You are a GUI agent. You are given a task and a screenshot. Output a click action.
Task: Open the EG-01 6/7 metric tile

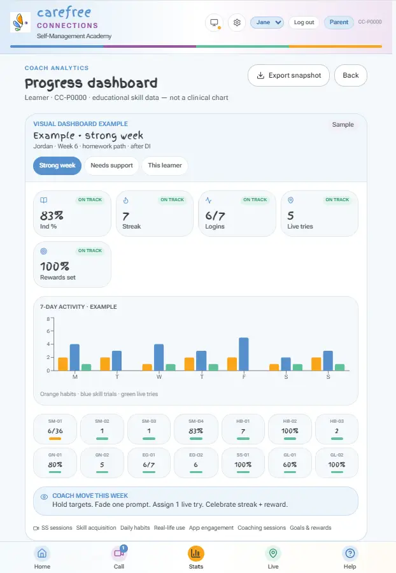149,463
